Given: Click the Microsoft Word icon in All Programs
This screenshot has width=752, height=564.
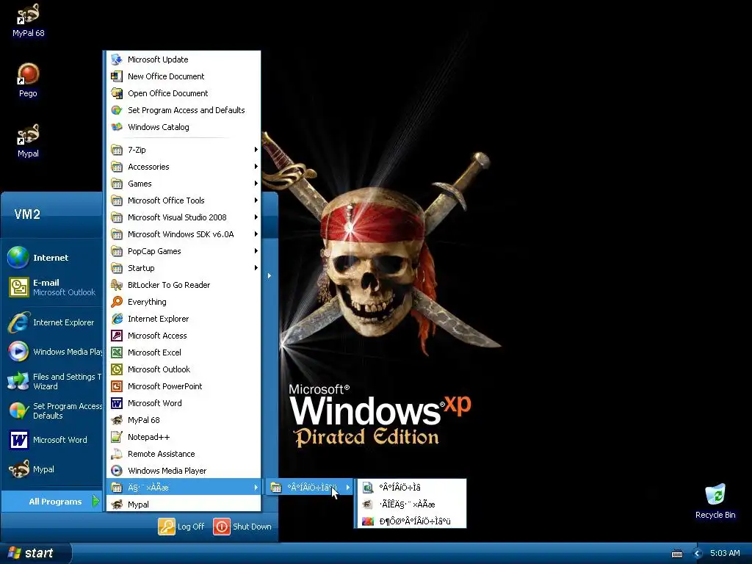Looking at the screenshot, I should coord(117,403).
